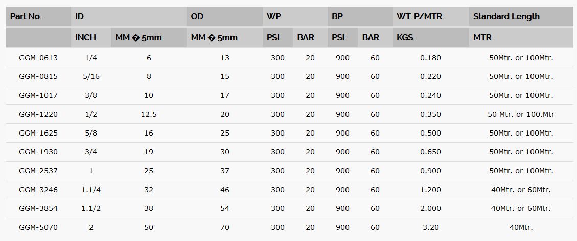Click the Standard Length column header
This screenshot has width=577, height=241.
point(506,16)
